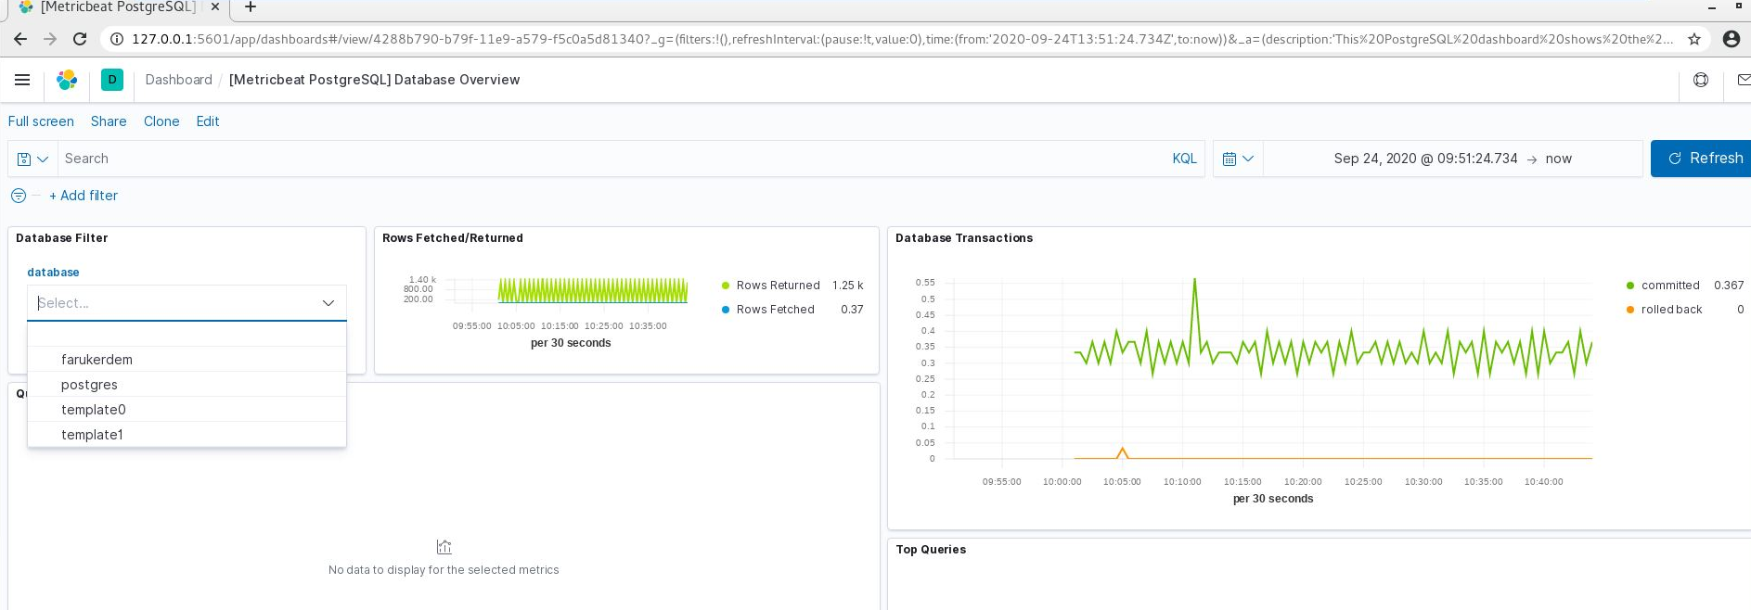
Task: Choose farukerdem from the database list
Action: click(x=187, y=360)
